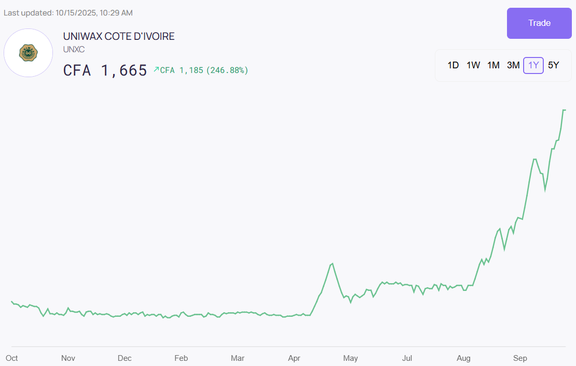Select the 3M chart period
This screenshot has width=576, height=366.
tap(513, 65)
